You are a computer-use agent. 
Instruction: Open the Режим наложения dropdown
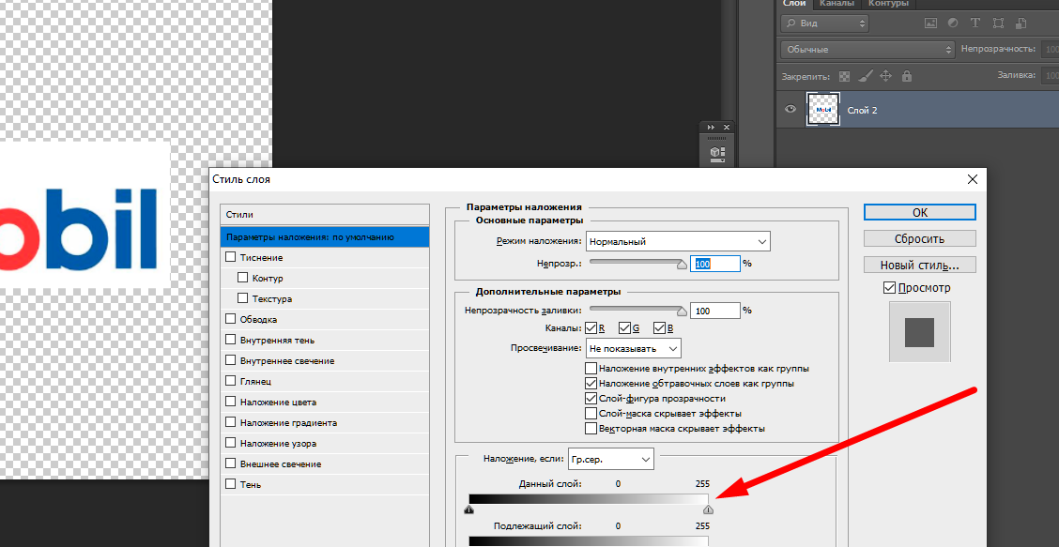pos(677,241)
